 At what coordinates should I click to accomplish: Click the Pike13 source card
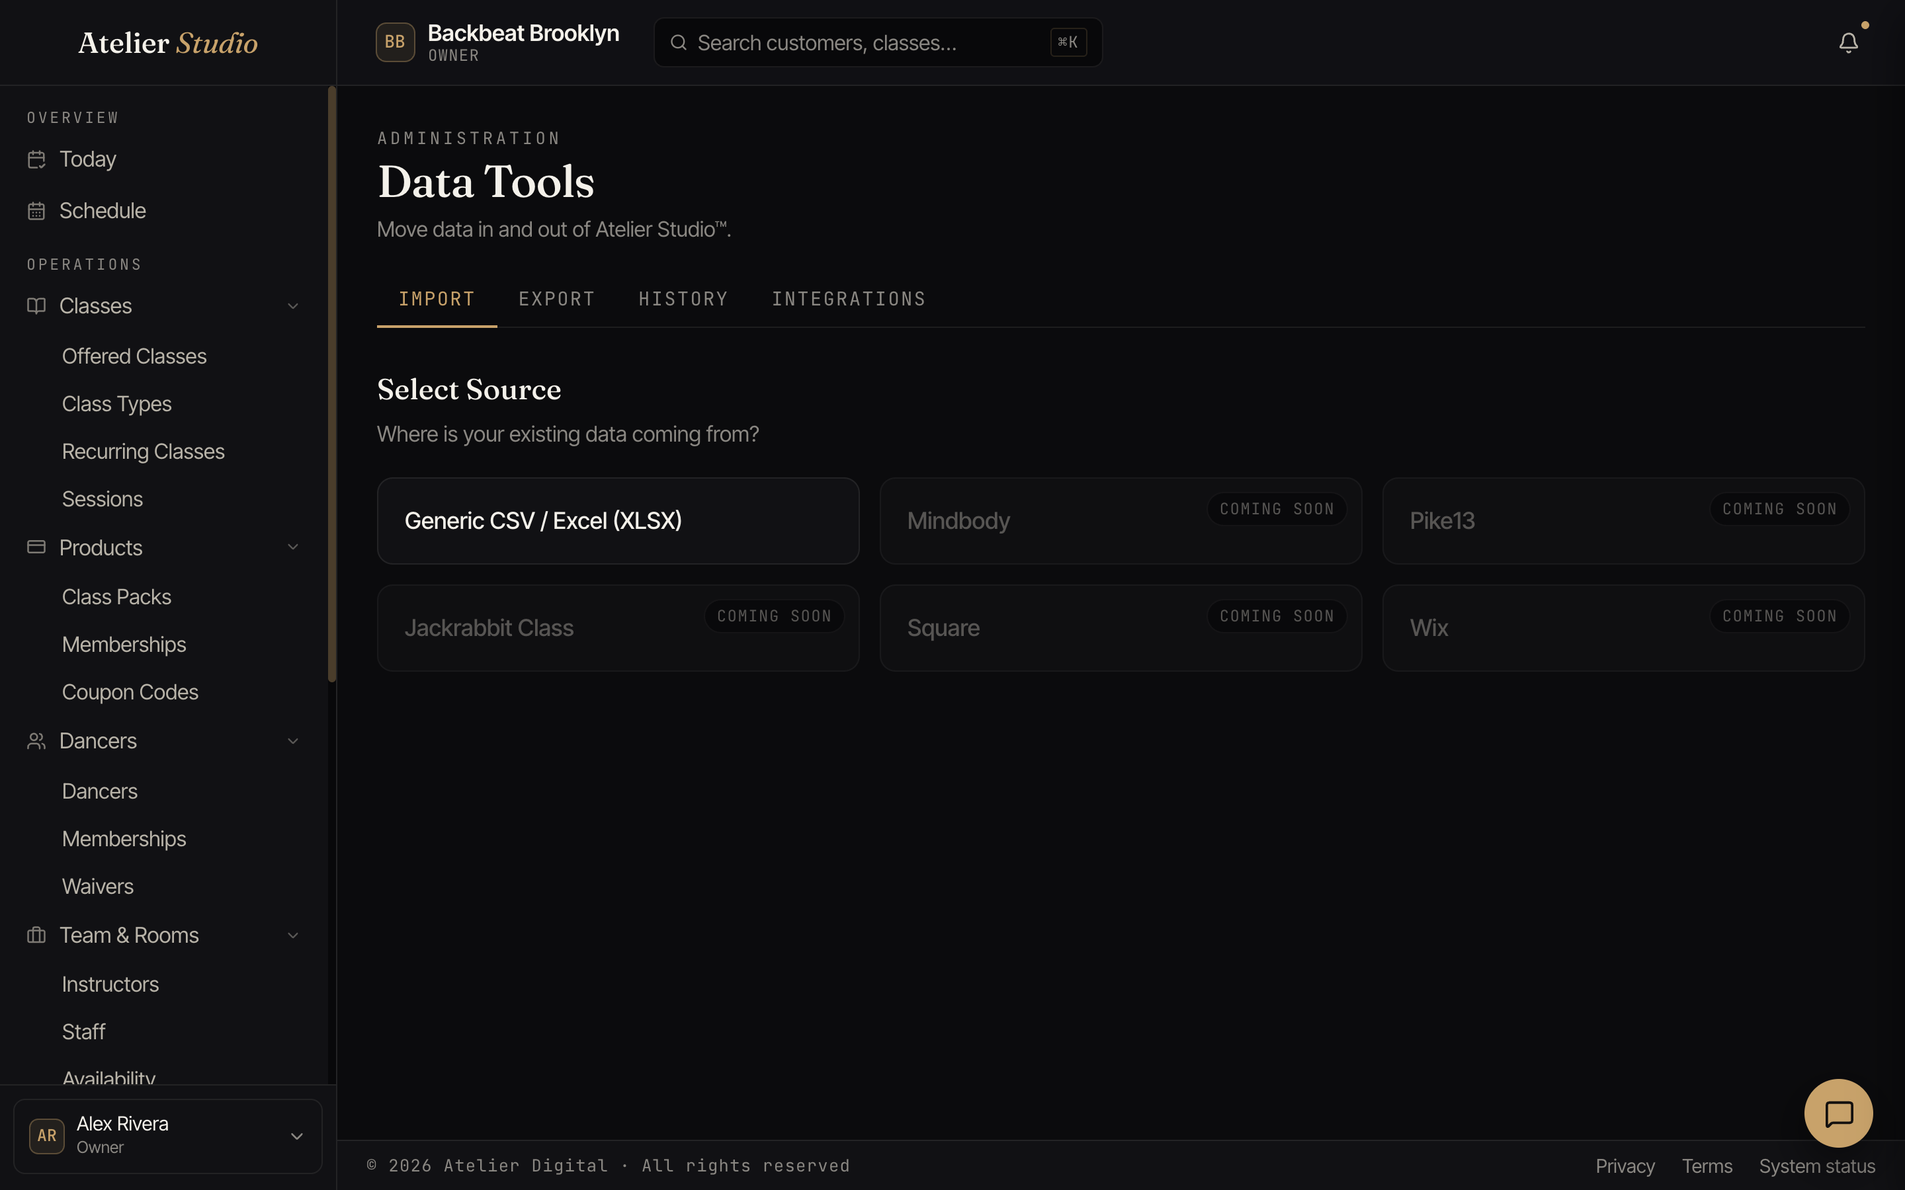tap(1623, 521)
